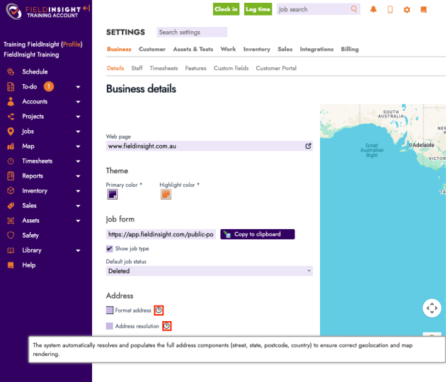
Task: Click Copy to clipboard button
Action: coord(257,234)
